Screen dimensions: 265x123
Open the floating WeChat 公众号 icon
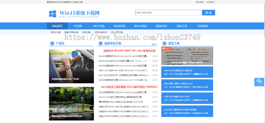click(x=259, y=82)
